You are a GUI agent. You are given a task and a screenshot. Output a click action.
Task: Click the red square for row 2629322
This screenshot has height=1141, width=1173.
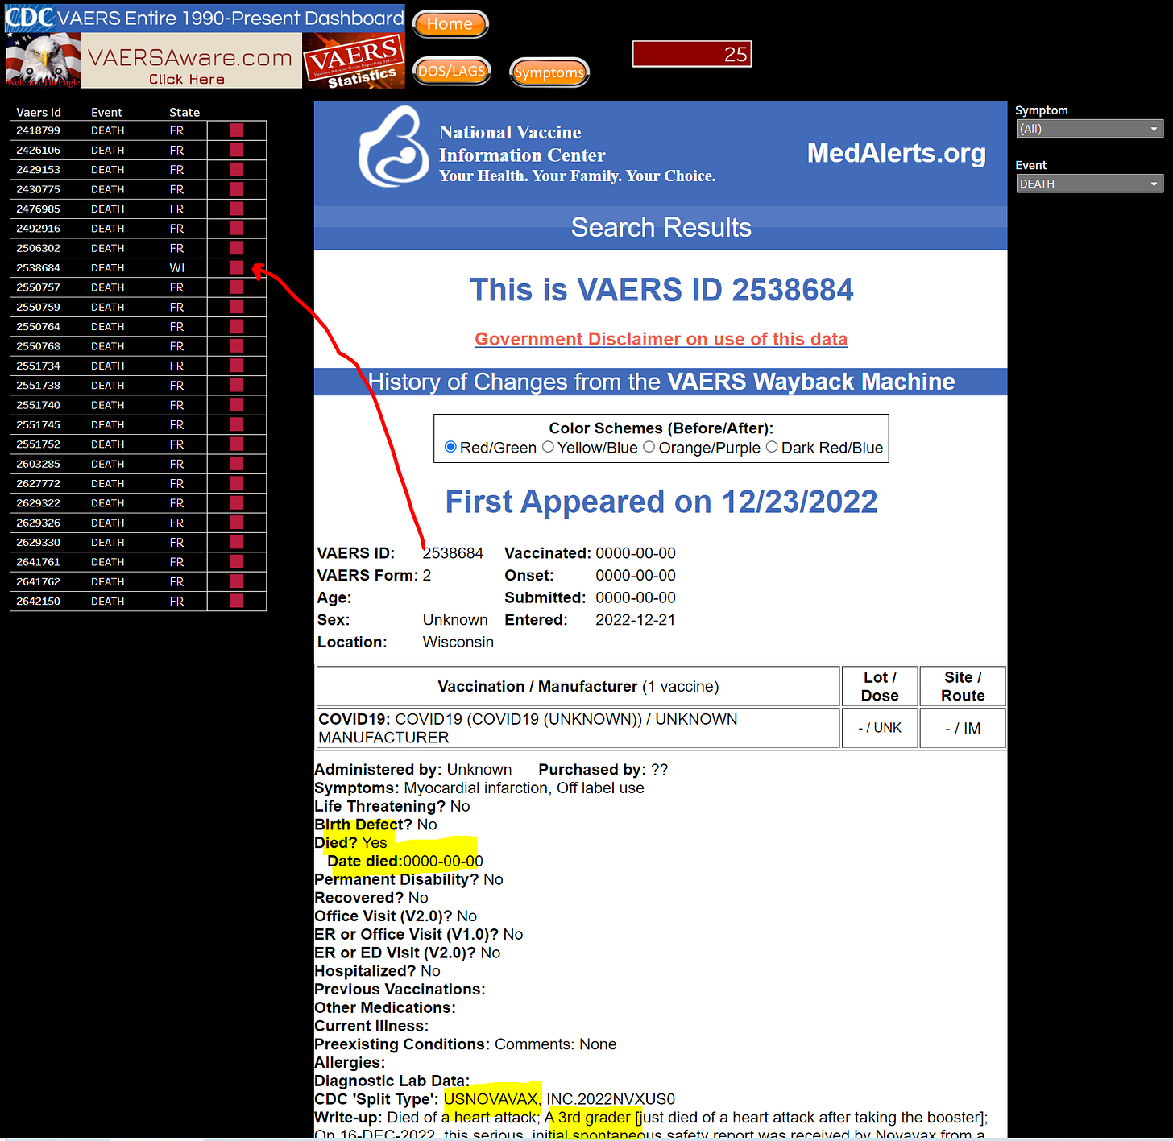click(236, 502)
